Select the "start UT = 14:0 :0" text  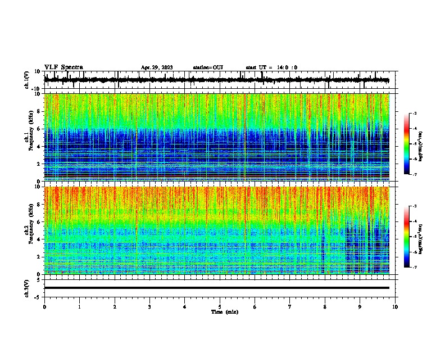point(271,67)
